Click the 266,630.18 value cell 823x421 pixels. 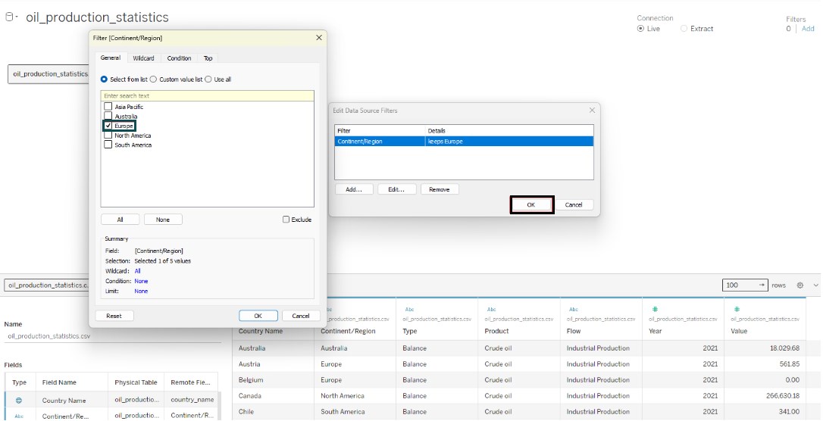(765, 396)
